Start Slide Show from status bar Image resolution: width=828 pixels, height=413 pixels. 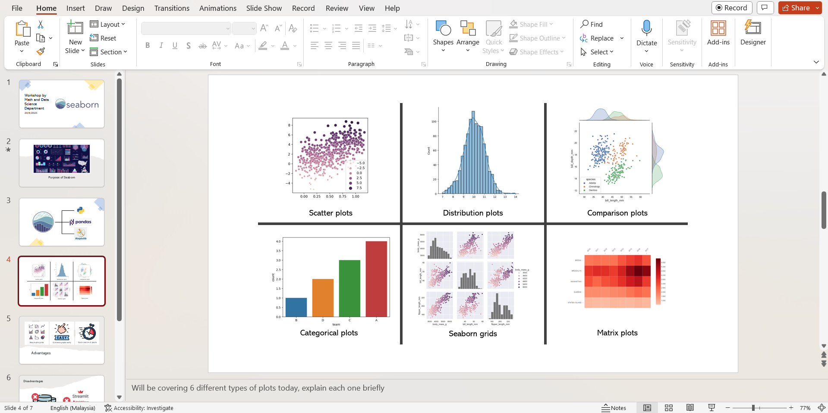click(712, 408)
